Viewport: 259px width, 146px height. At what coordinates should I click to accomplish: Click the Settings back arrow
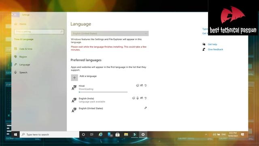click(x=15, y=15)
